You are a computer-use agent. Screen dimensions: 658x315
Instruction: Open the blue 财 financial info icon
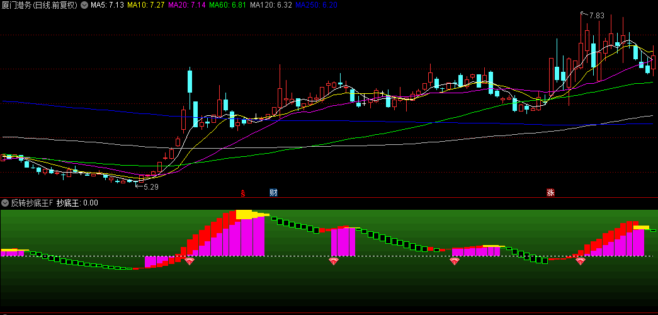273,192
